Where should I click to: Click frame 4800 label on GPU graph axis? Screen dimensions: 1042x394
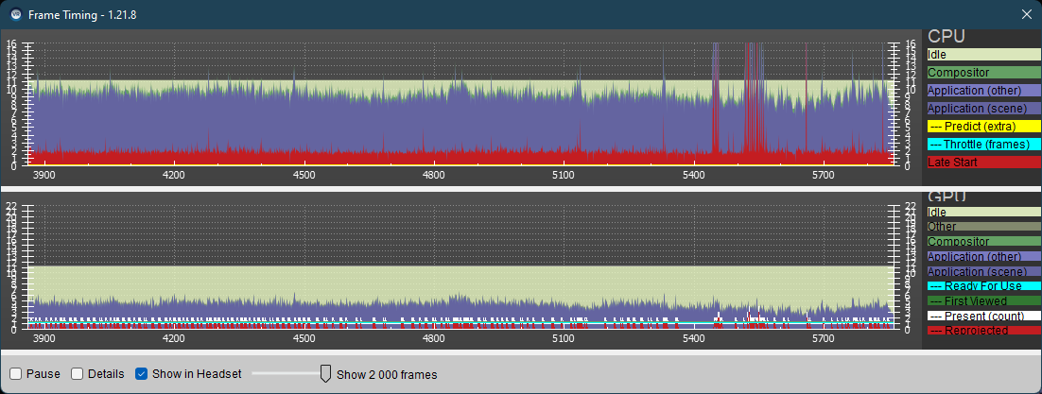434,338
